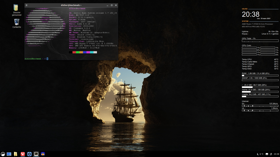Screen dimensions: 280x157
Task: Click the large 20:38 clock in the widget
Action: [x=251, y=14]
